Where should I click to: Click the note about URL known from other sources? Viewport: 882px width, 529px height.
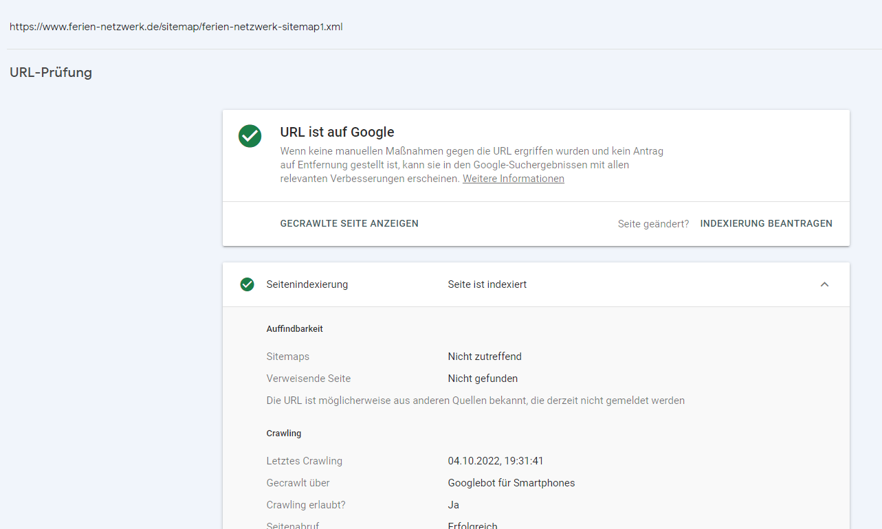(476, 401)
